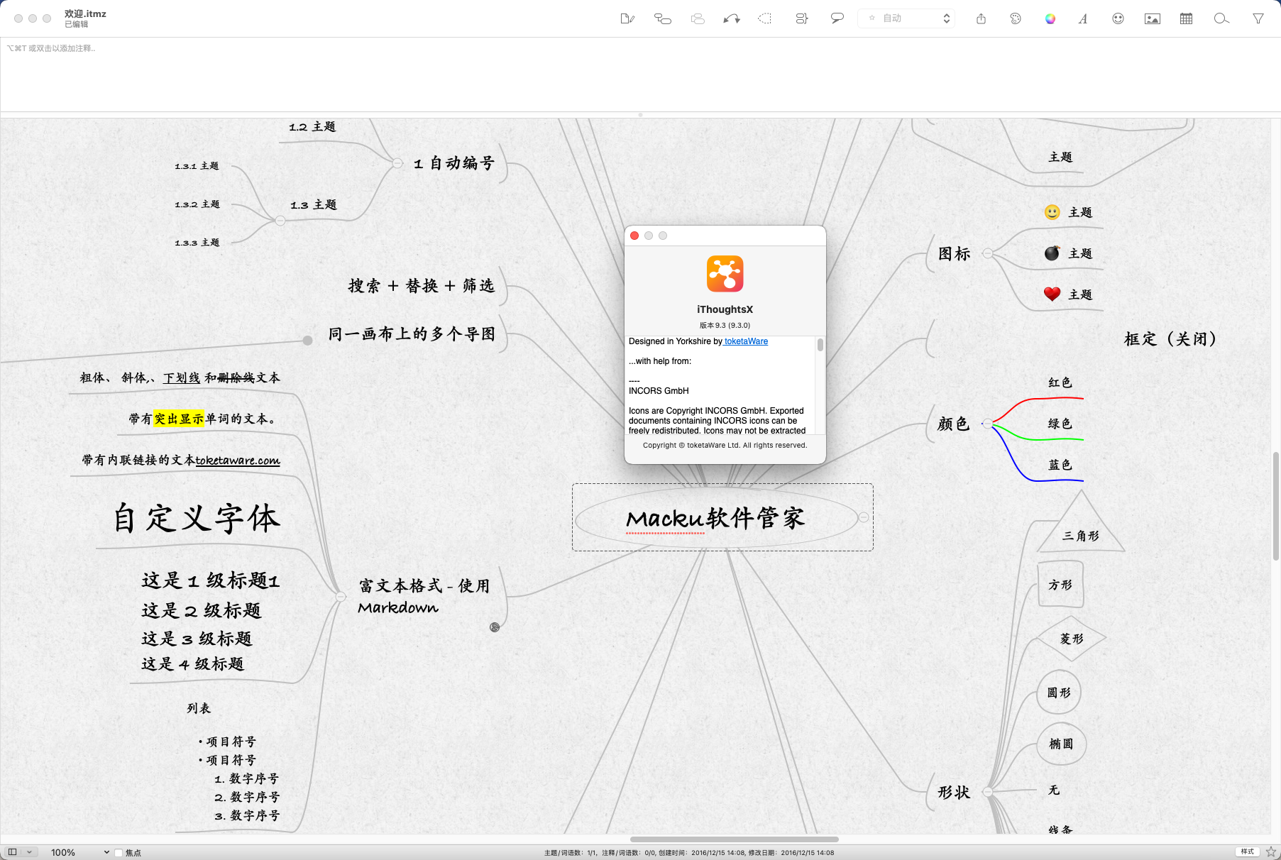Viewport: 1281px width, 860px height.
Task: Click the star favorite icon in status bar
Action: pyautogui.click(x=1270, y=851)
